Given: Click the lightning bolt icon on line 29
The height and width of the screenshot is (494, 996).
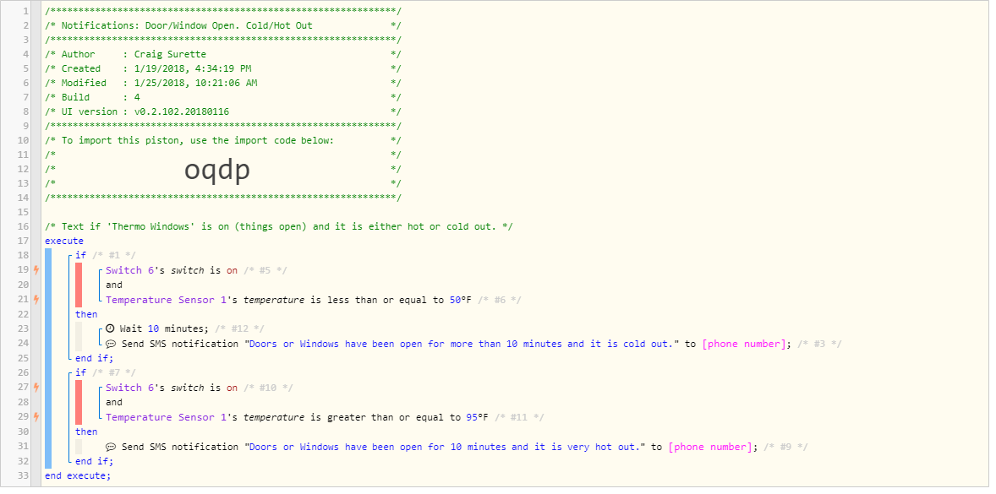Looking at the screenshot, I should 36,416.
